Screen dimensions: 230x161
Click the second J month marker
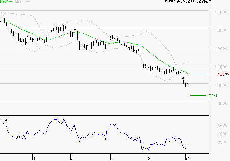coord(72,159)
